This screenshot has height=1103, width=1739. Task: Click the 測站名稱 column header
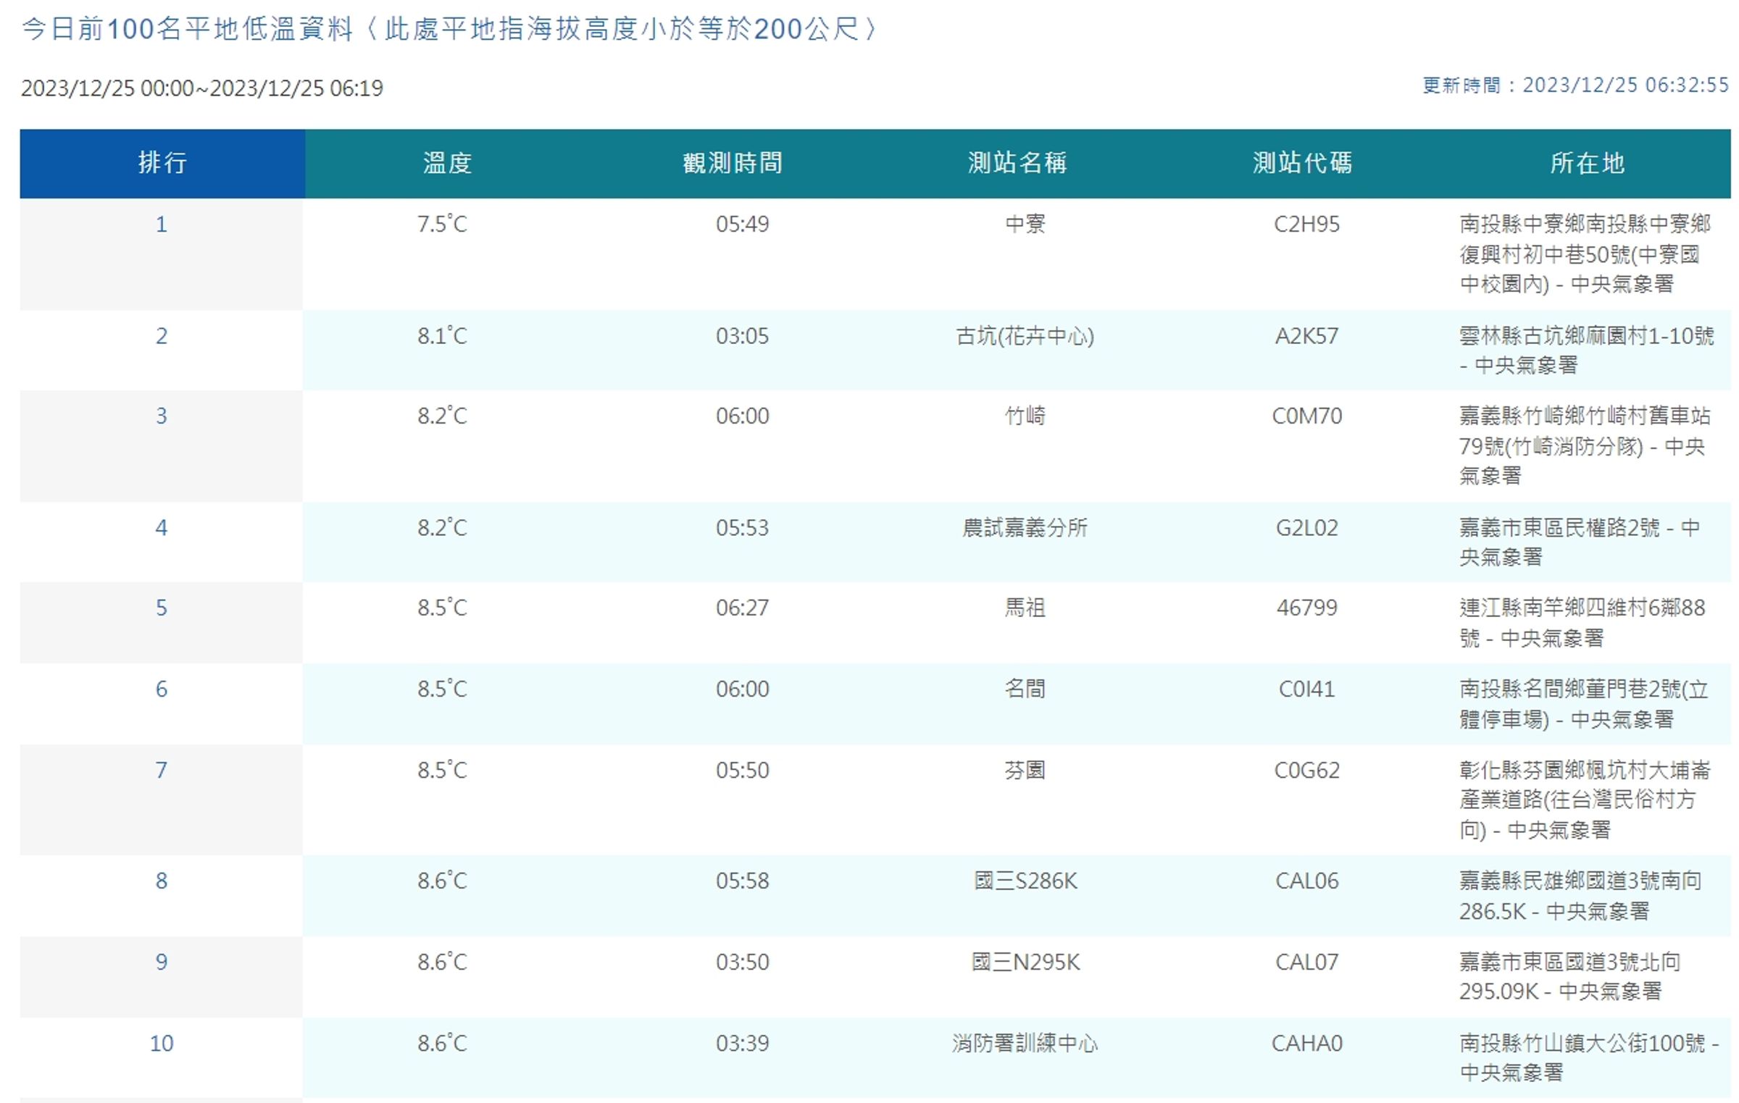click(1017, 163)
